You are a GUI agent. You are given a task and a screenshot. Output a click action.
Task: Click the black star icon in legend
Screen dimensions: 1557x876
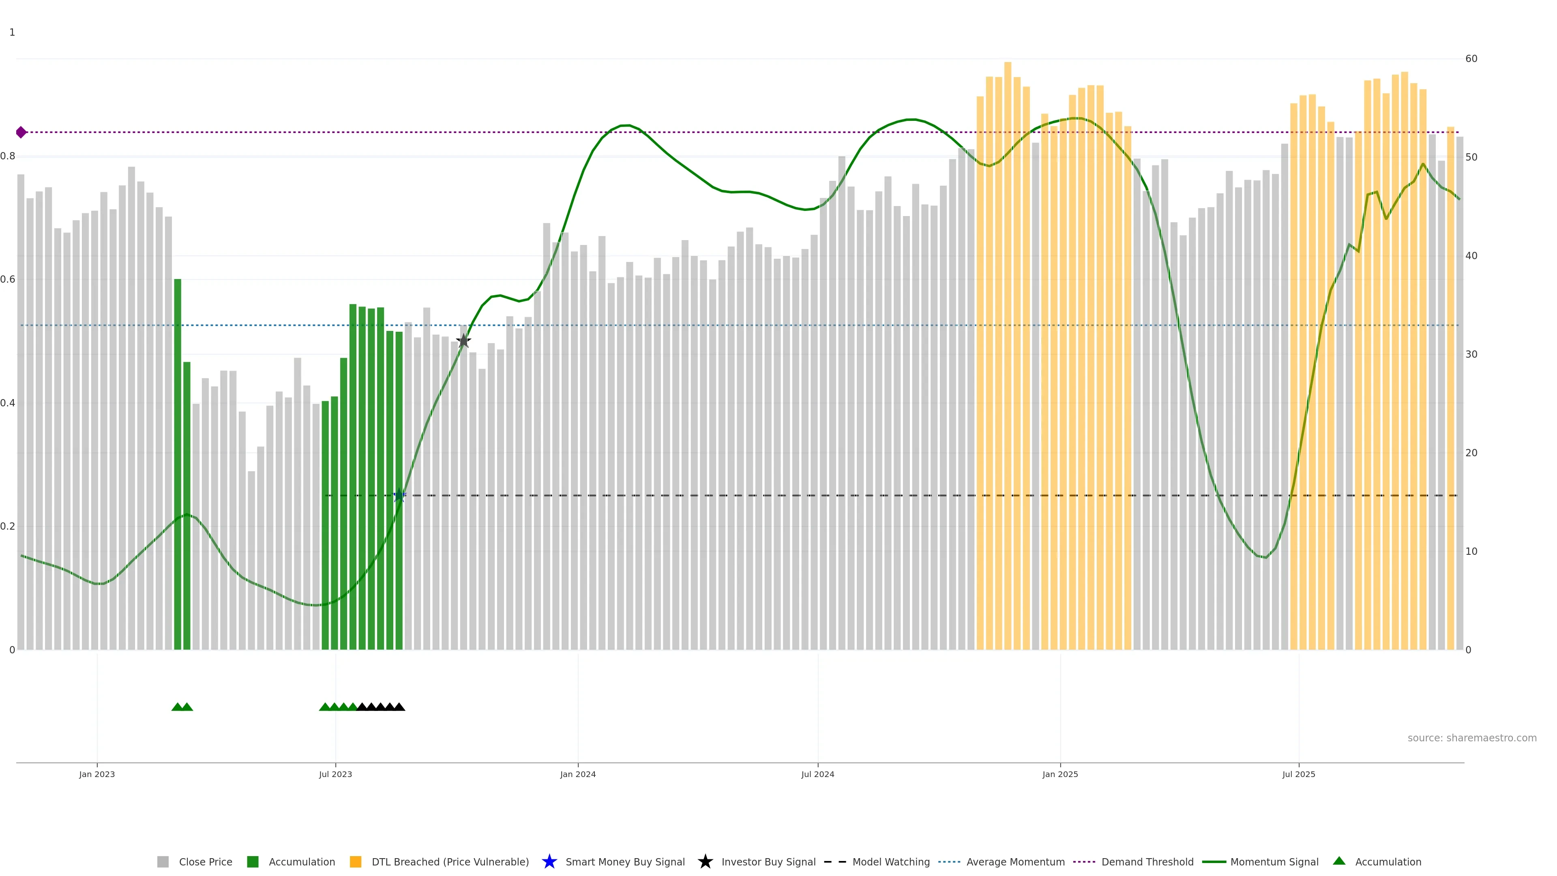(705, 861)
